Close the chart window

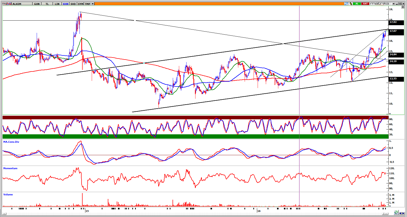pyautogui.click(x=403, y=4)
